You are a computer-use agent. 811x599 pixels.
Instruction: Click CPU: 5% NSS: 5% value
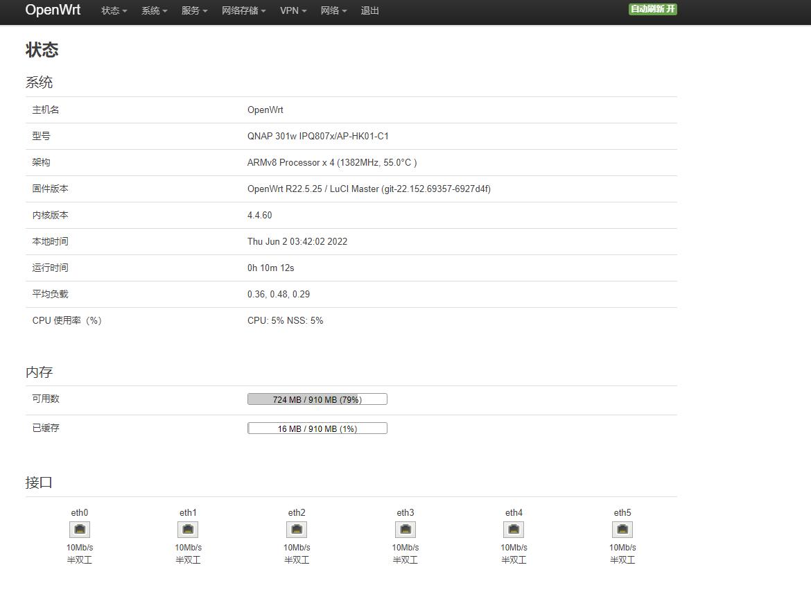(285, 321)
